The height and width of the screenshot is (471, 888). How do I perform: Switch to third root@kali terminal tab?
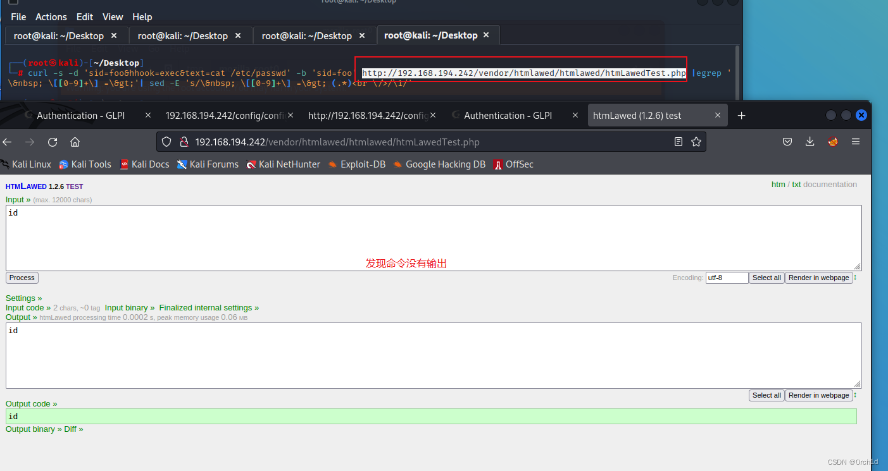pyautogui.click(x=314, y=35)
